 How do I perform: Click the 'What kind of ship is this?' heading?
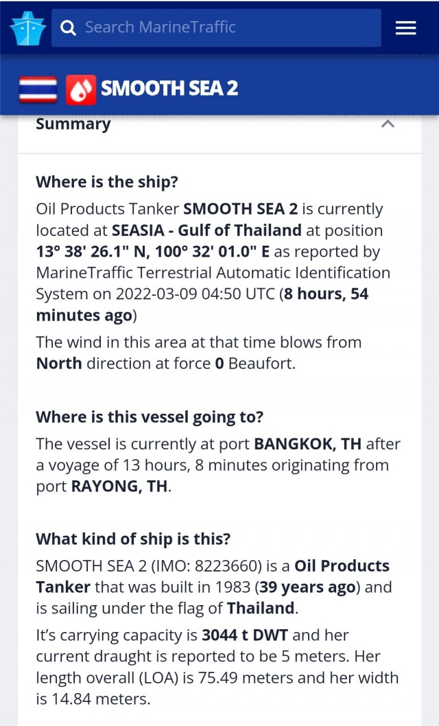click(133, 539)
